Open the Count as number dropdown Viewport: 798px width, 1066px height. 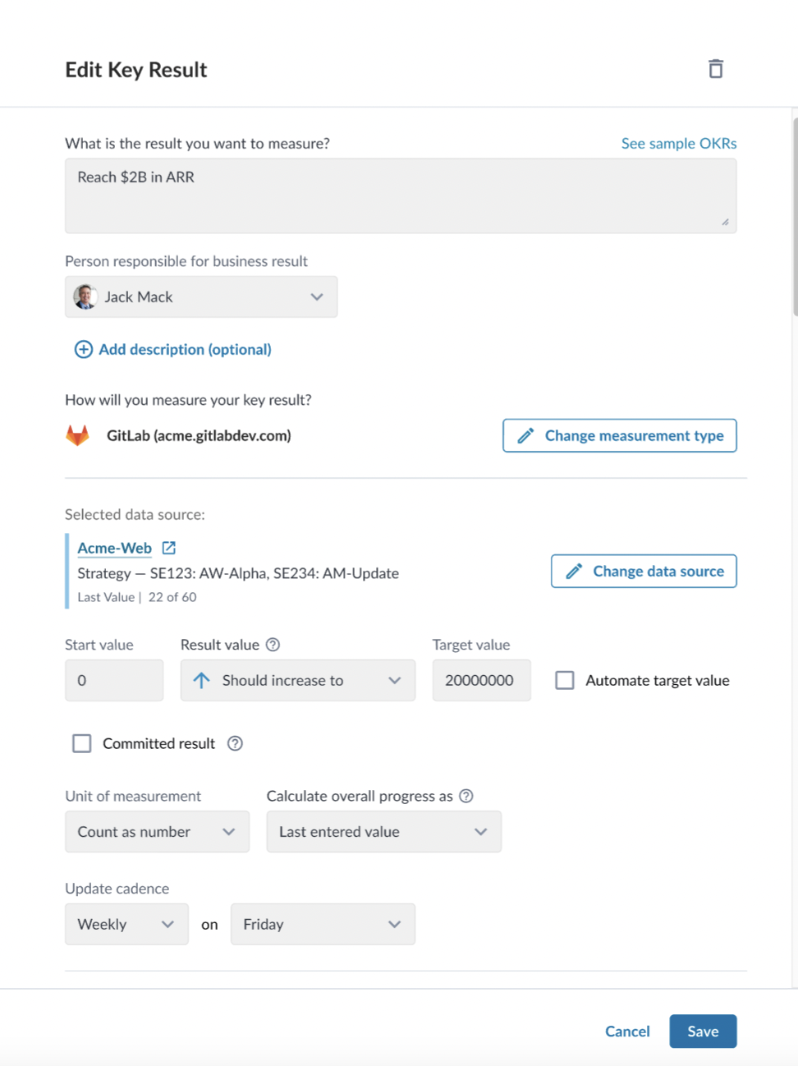pyautogui.click(x=157, y=832)
